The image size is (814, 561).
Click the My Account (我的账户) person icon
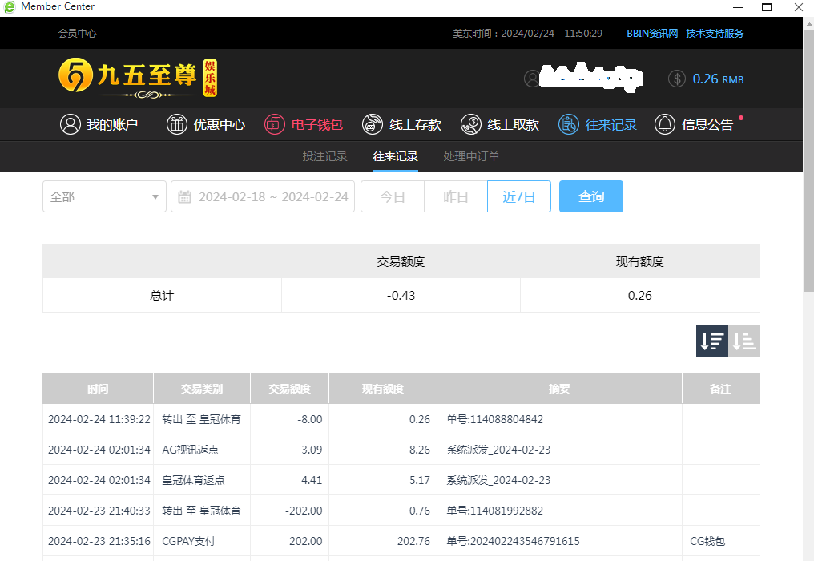pos(71,124)
